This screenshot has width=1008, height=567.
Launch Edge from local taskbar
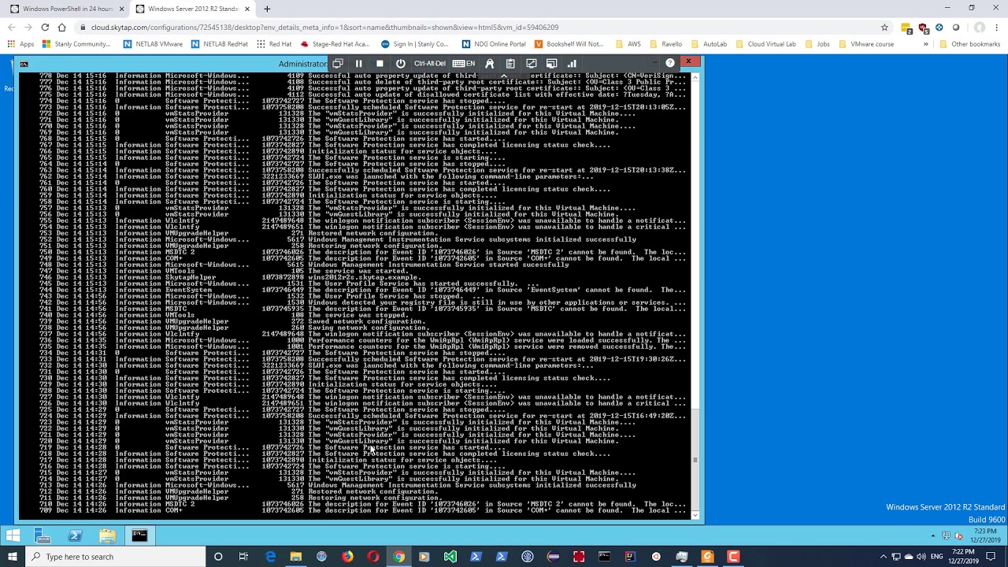tap(270, 557)
